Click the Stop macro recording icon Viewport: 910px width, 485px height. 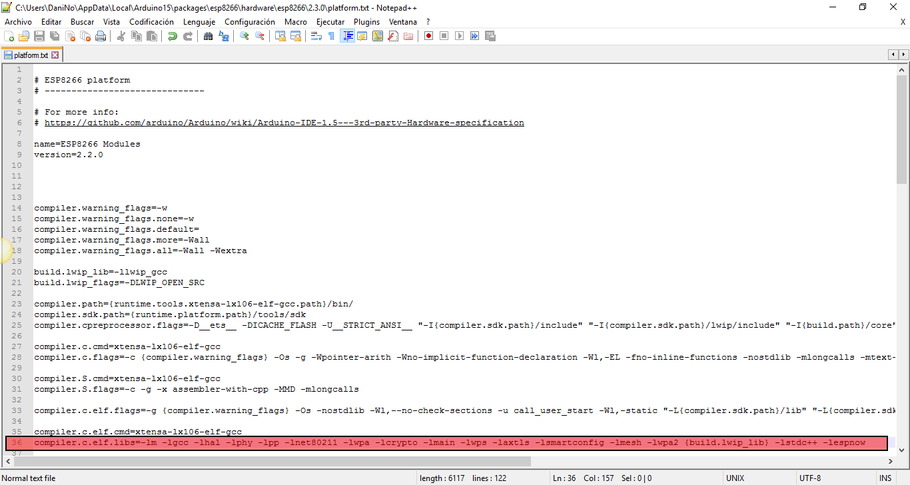point(444,36)
